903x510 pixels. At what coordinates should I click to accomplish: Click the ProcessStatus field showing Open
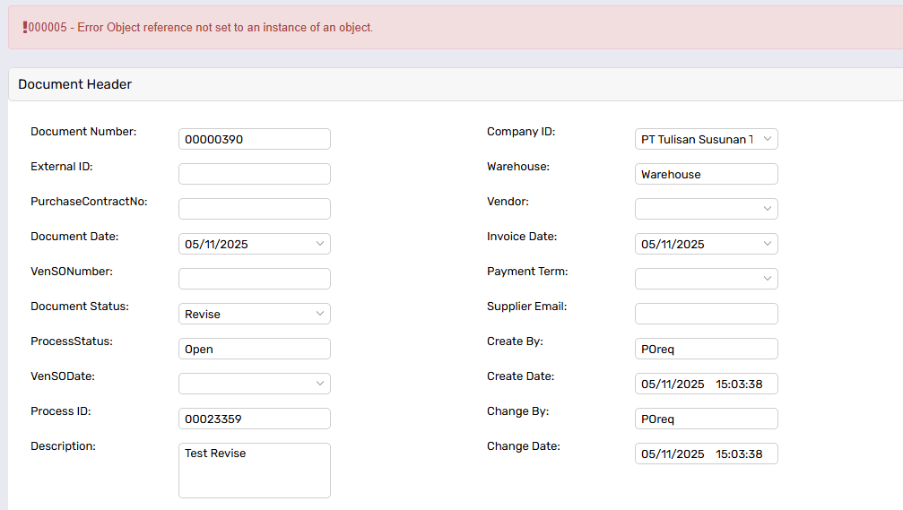[255, 349]
